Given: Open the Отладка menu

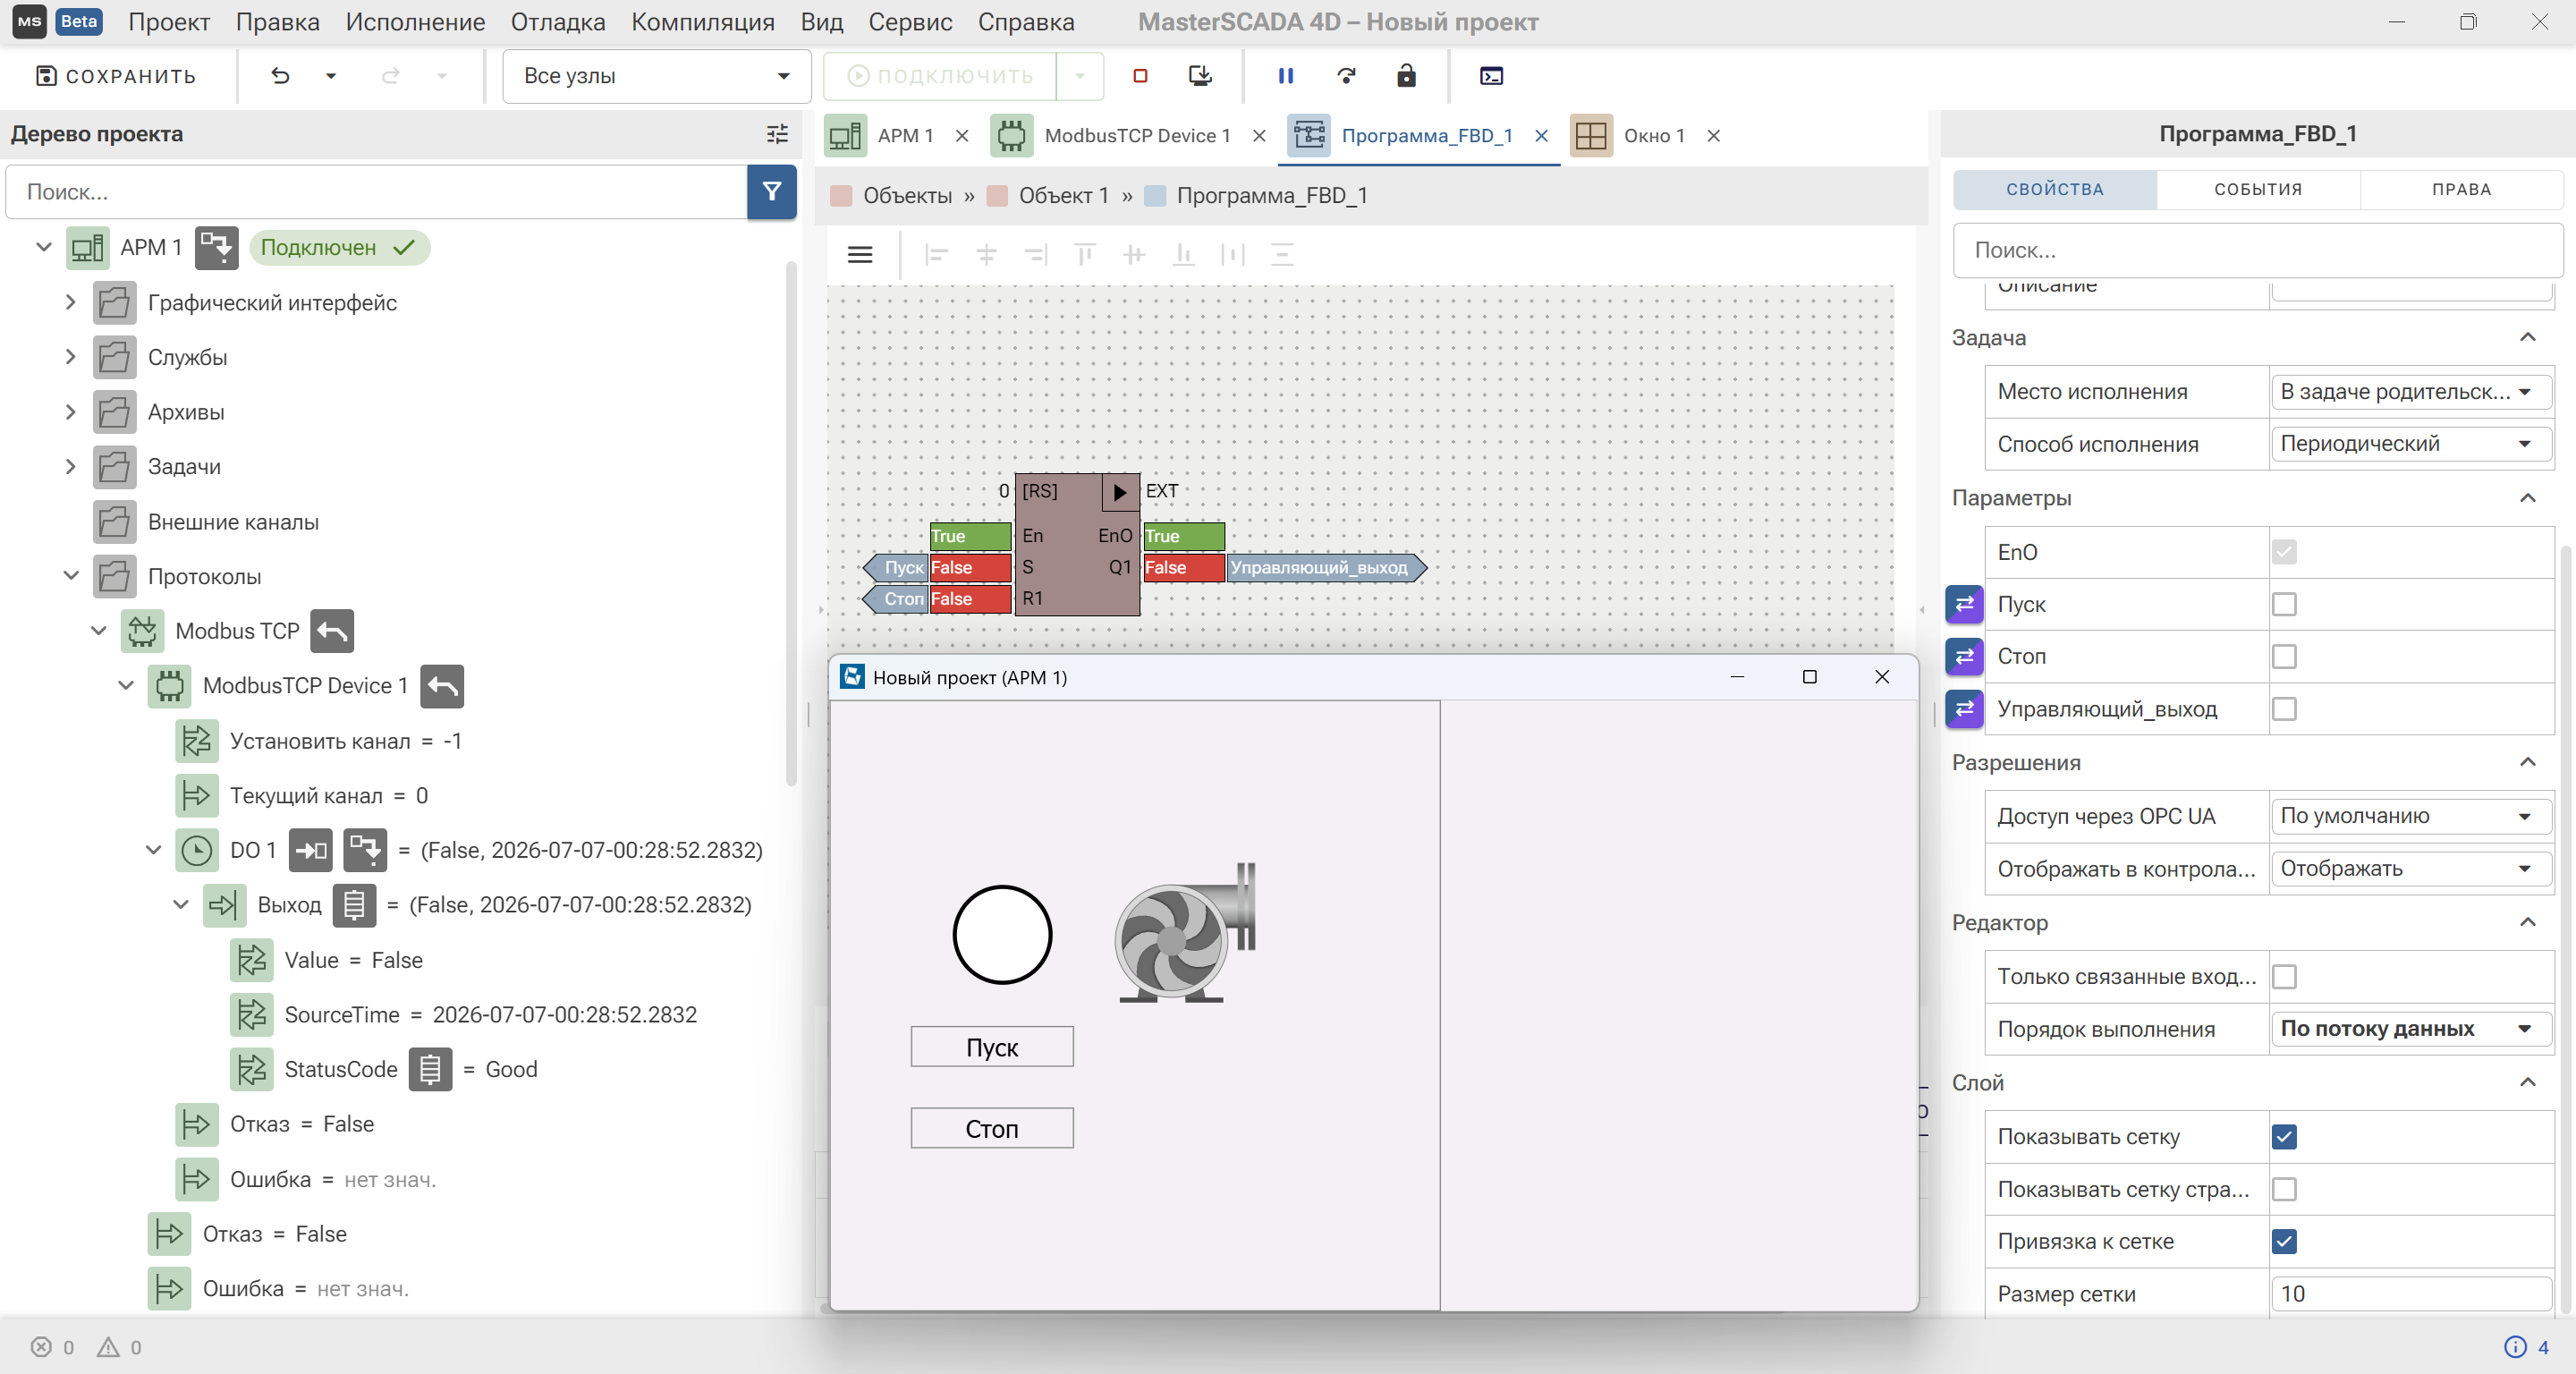Looking at the screenshot, I should point(558,22).
